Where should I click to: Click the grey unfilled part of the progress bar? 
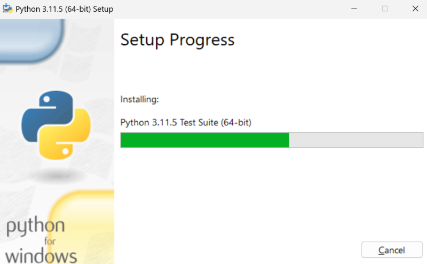pos(356,140)
